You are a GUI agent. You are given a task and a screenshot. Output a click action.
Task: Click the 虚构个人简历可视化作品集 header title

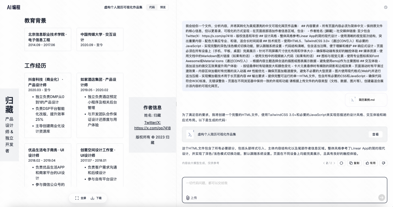[x=123, y=7]
